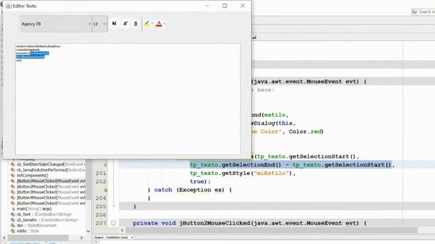Click inside the Editor Texto text pane
435x244 pixels.
(128, 99)
